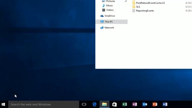Switch to File Explorer on the taskbar
This screenshot has height=108, width=192.
point(104,104)
